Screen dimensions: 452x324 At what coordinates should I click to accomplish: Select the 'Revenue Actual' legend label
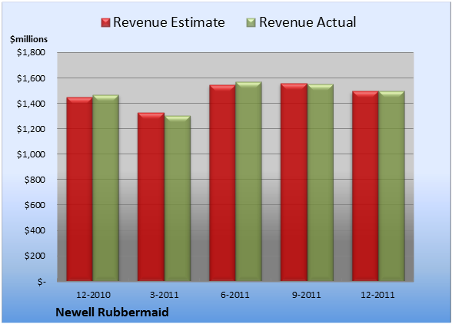point(307,22)
